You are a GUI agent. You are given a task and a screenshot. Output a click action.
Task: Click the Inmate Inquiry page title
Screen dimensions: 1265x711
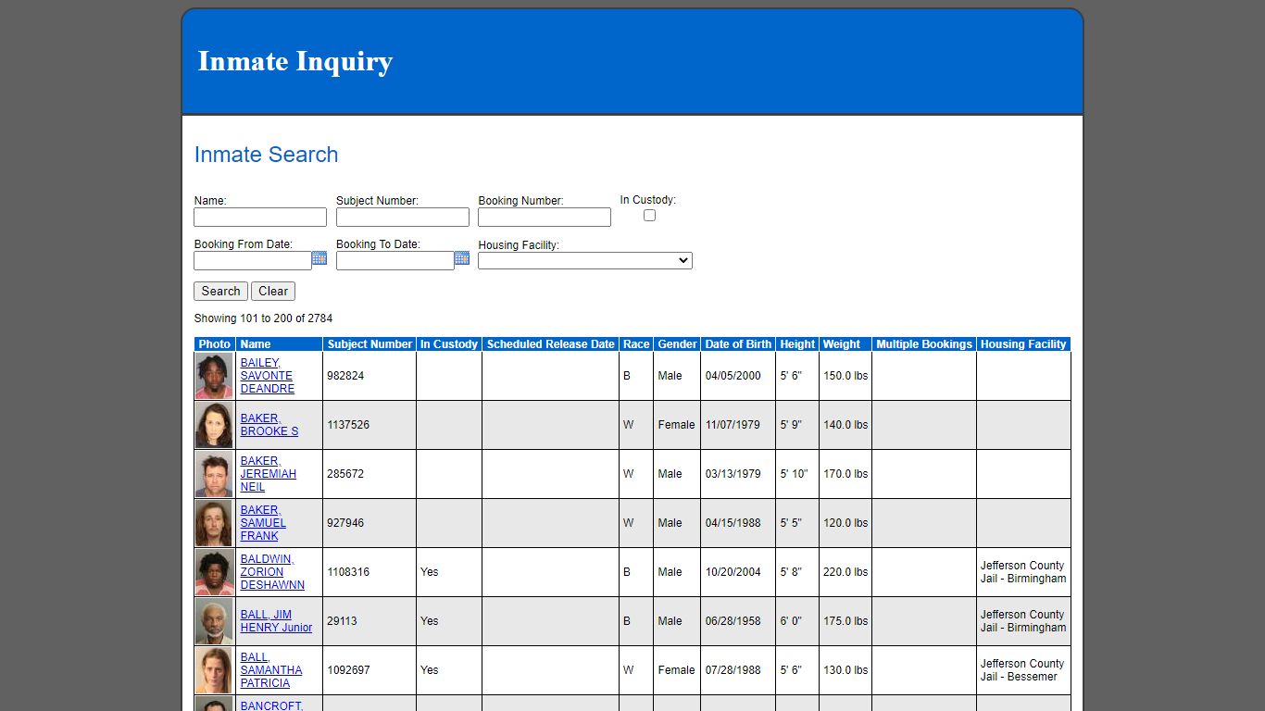295,61
